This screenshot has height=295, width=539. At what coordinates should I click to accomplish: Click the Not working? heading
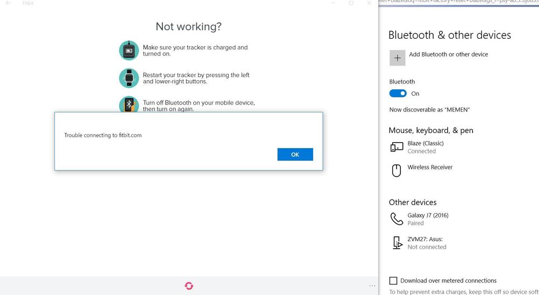click(188, 26)
